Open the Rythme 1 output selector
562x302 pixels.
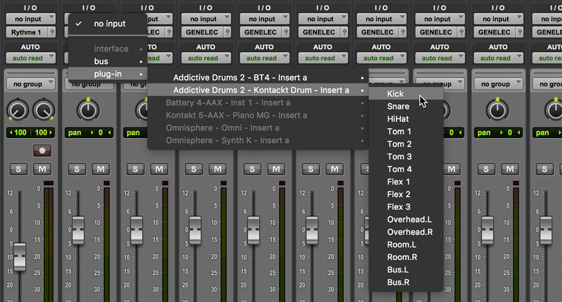pyautogui.click(x=27, y=32)
